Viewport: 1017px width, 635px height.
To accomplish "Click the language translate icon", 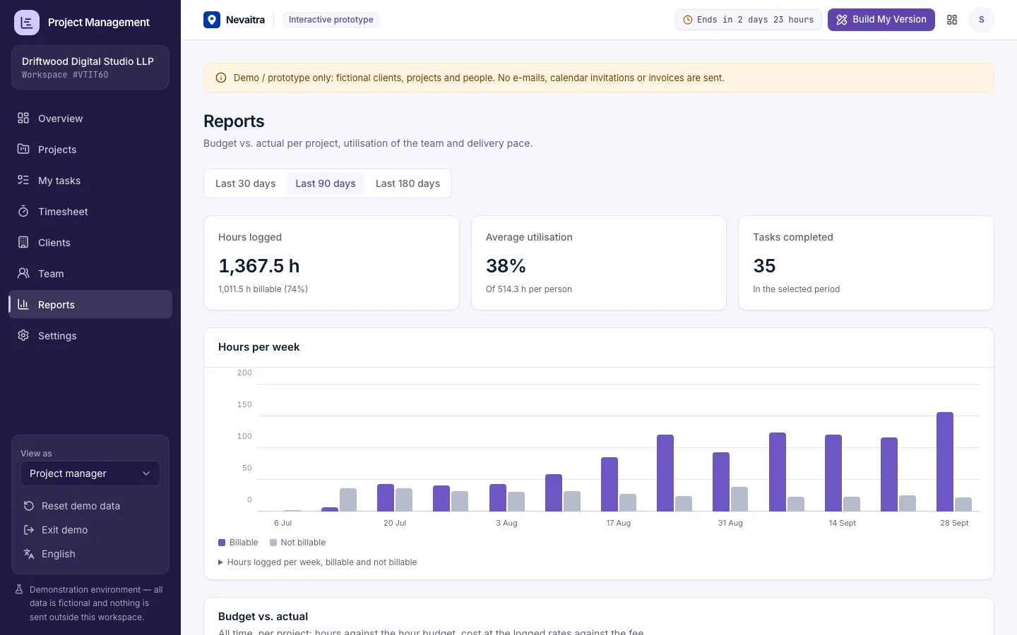I will pyautogui.click(x=29, y=554).
